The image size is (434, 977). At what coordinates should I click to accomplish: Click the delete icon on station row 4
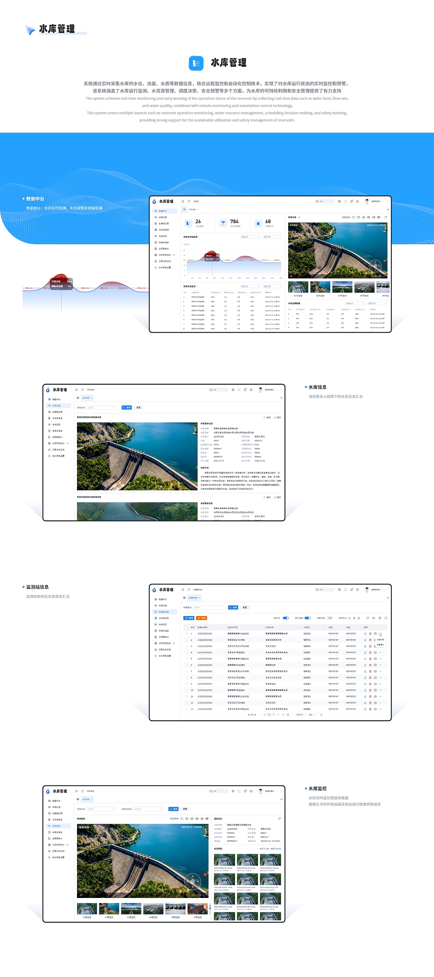(370, 652)
